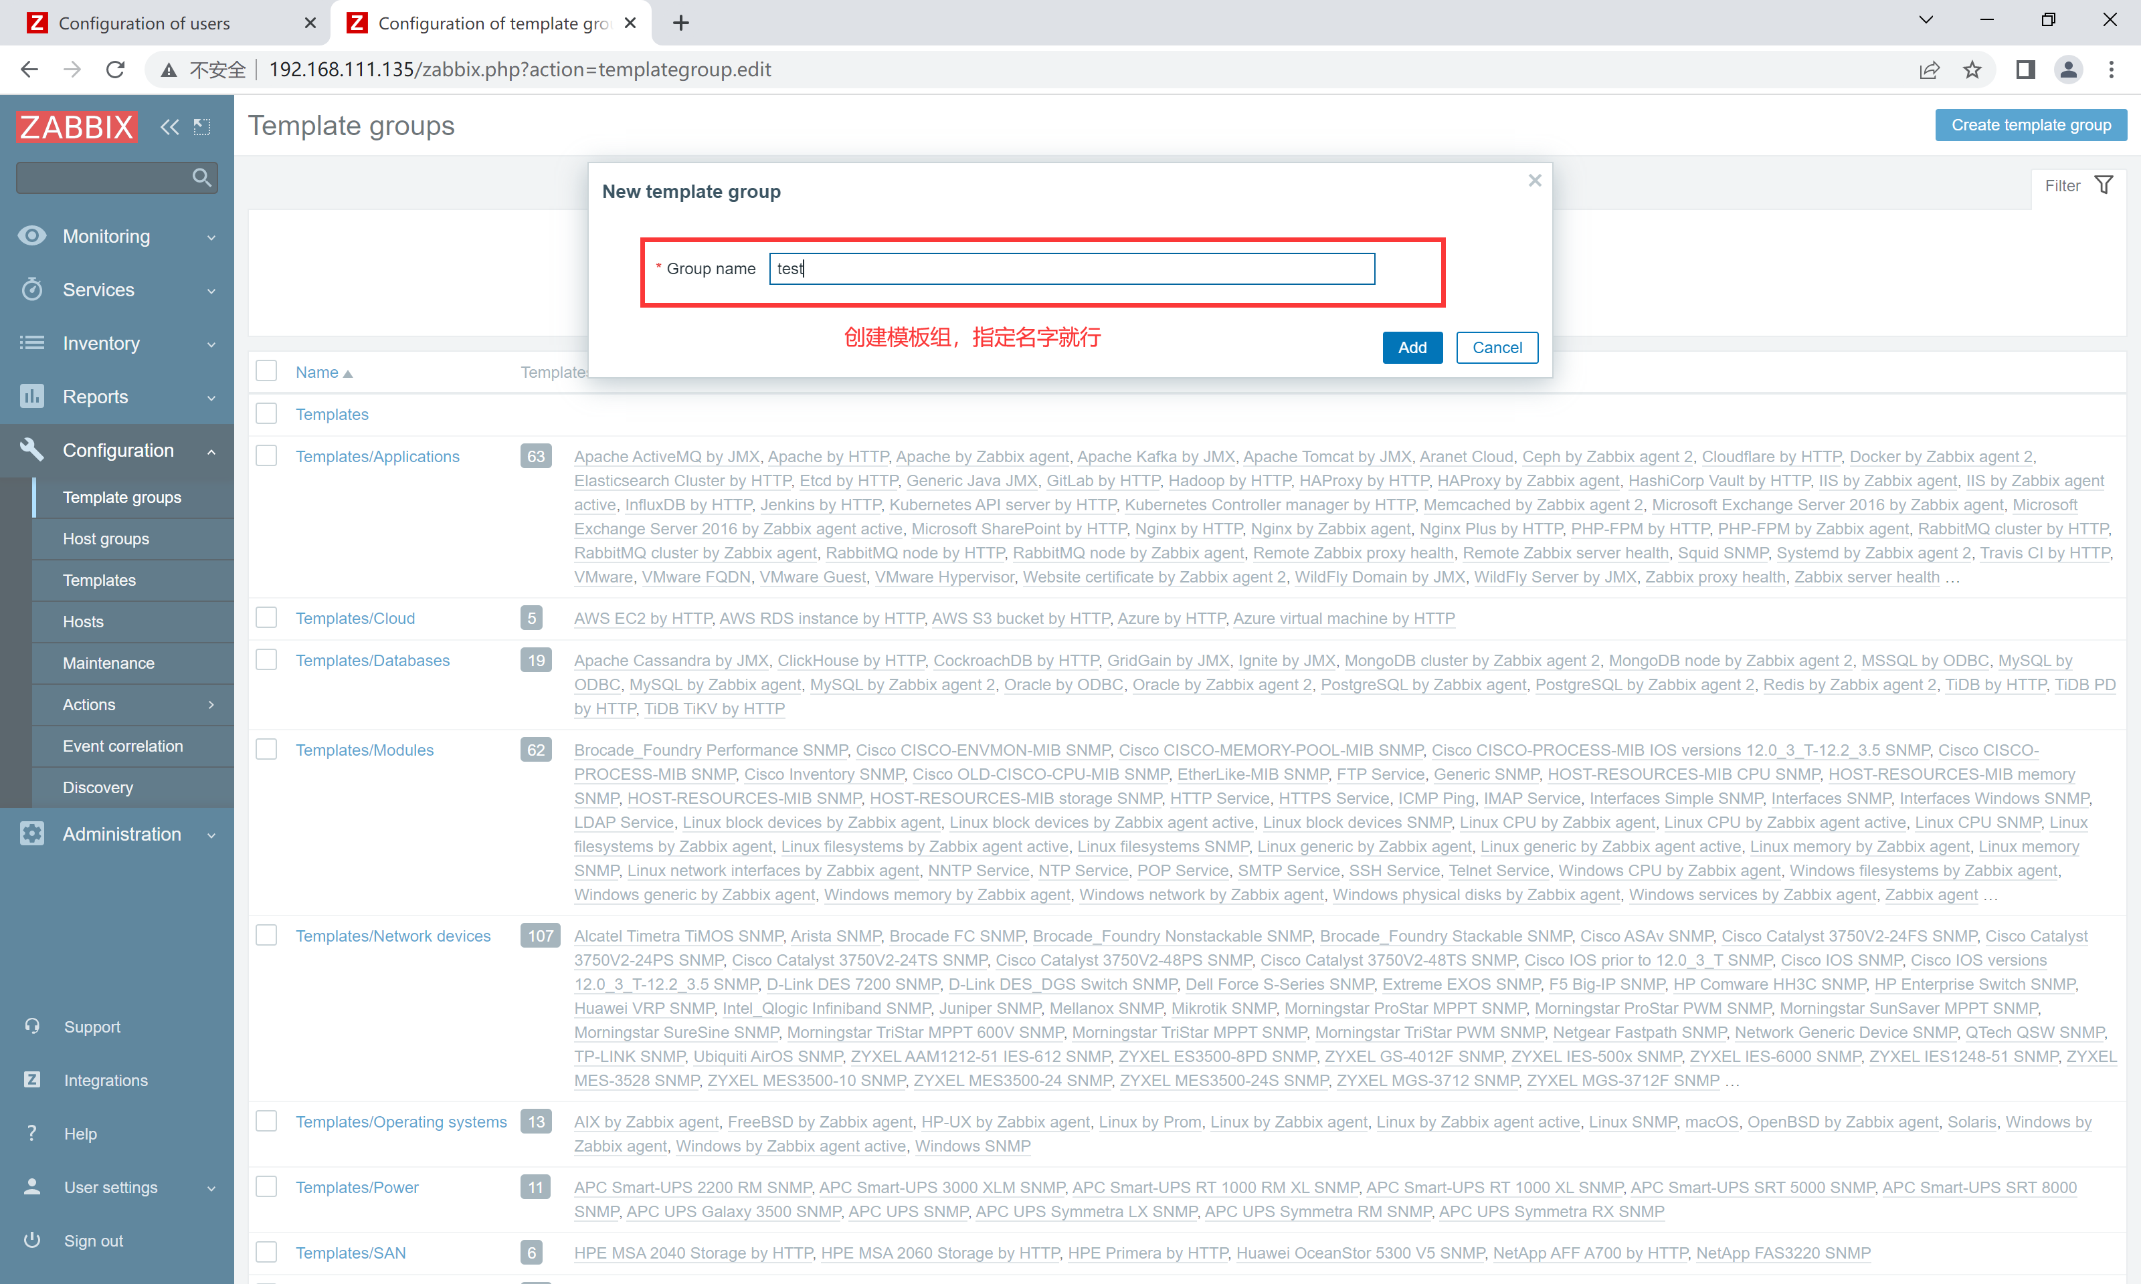2141x1284 pixels.
Task: Expand the Inventory menu chevron
Action: (x=211, y=344)
